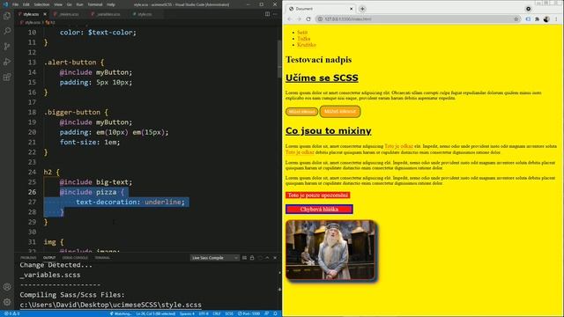
Task: Click the Ln 26 cursor position status item
Action: point(155,313)
